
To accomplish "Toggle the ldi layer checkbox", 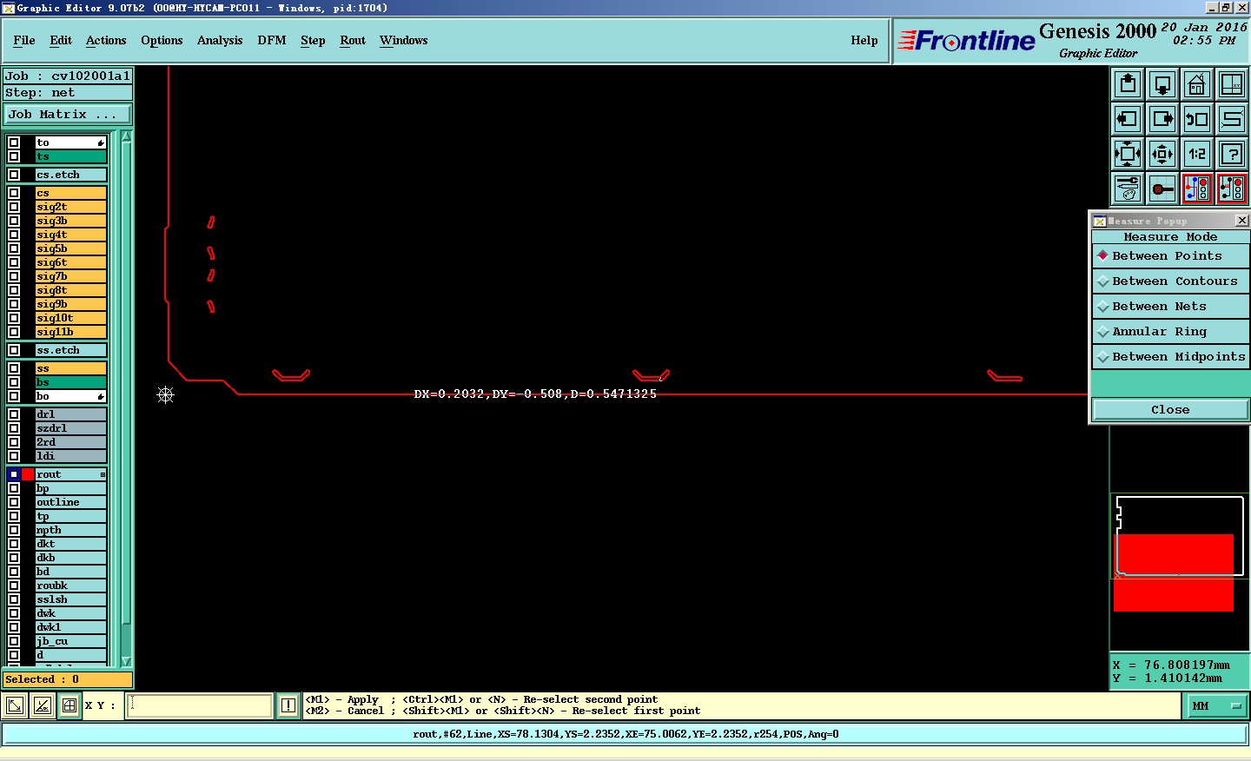I will coord(14,456).
